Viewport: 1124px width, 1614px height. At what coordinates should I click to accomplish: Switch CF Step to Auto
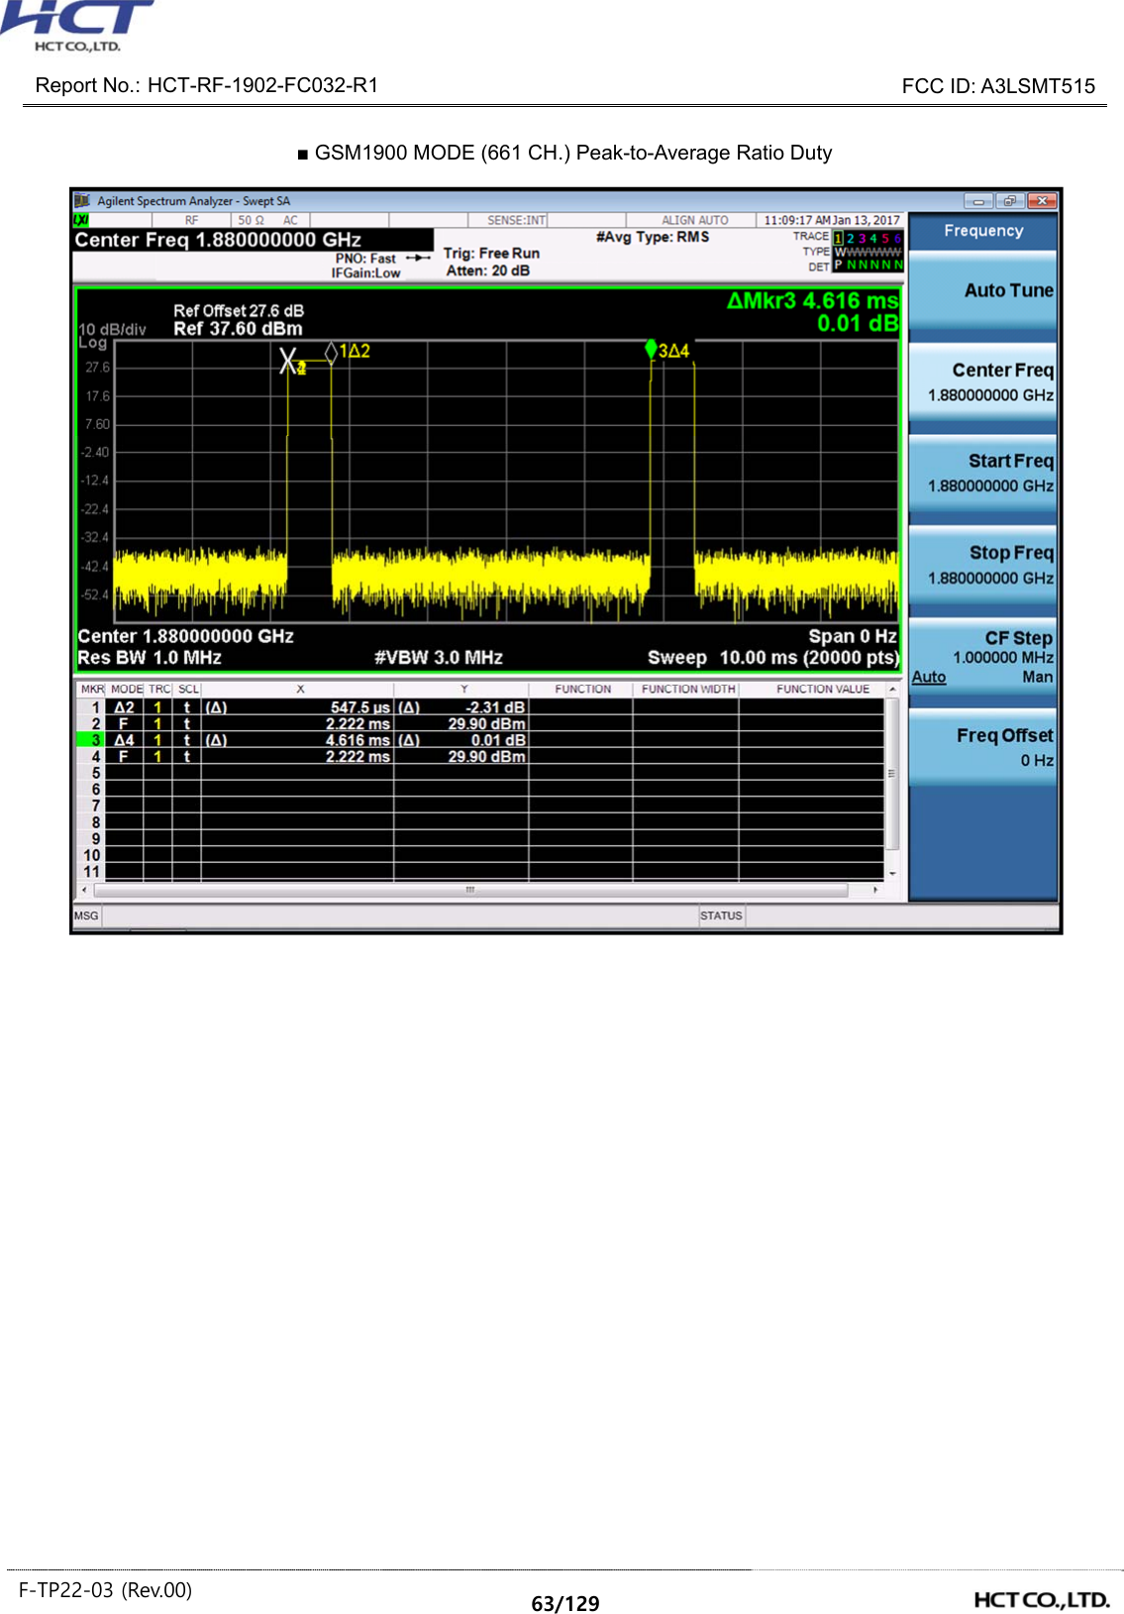coord(929,677)
